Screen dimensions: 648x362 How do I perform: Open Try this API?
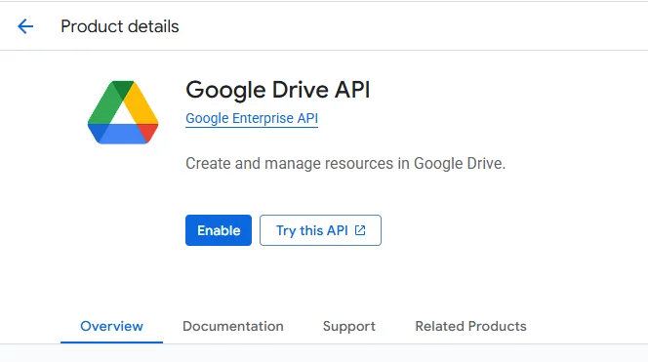click(320, 230)
